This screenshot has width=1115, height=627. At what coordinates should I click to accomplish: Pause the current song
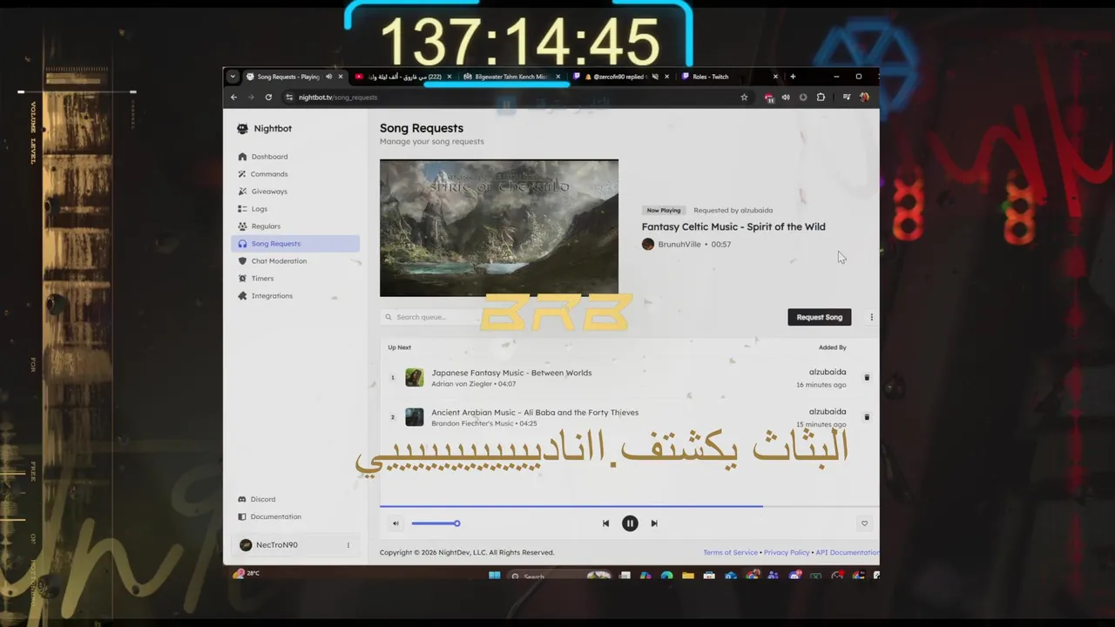click(x=630, y=523)
